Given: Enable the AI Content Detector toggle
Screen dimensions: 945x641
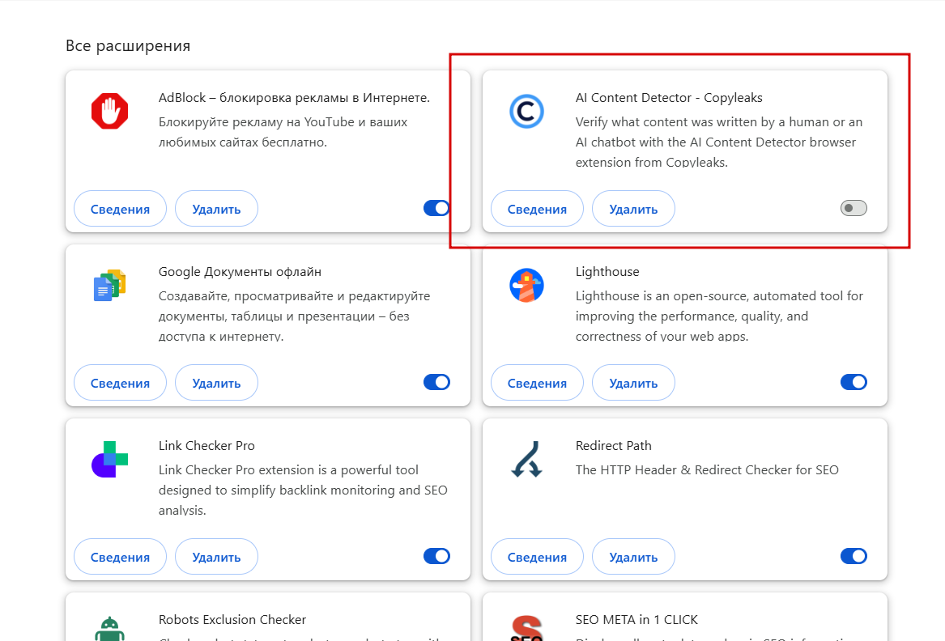Looking at the screenshot, I should click(853, 208).
